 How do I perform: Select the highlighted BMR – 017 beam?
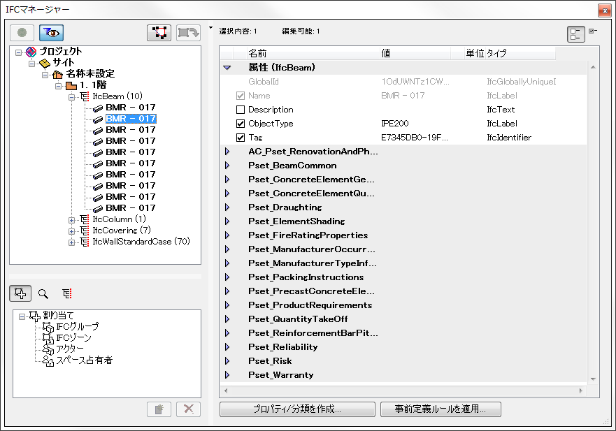tap(131, 119)
